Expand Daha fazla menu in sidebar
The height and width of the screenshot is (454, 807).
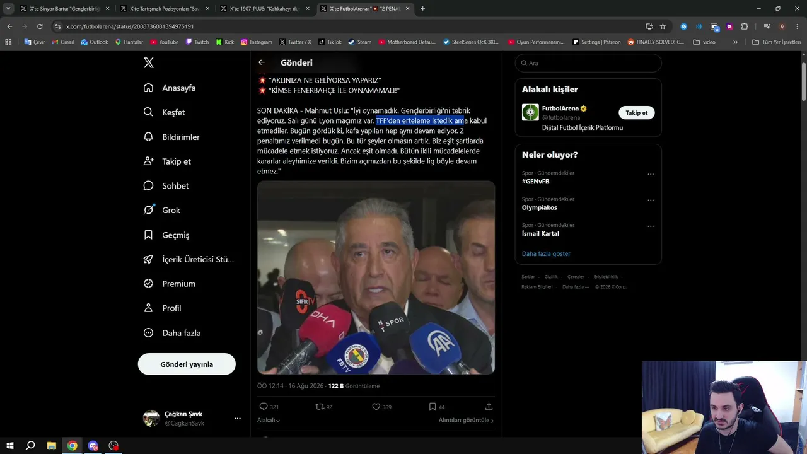[x=172, y=333]
